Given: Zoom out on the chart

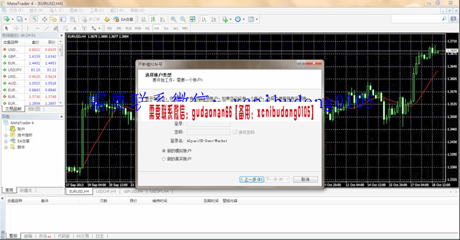Looking at the screenshot, I should 183,19.
